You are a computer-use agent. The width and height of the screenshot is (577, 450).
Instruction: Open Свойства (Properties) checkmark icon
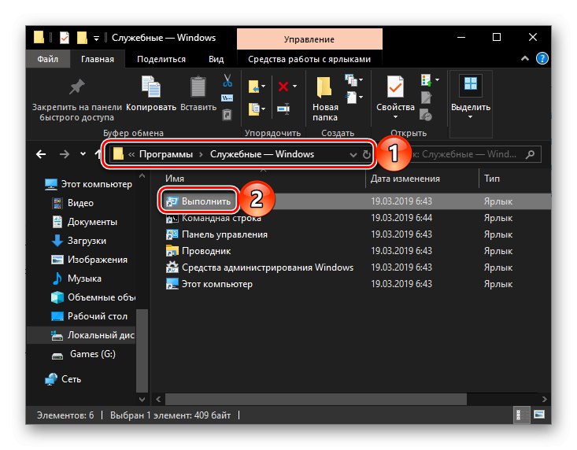pyautogui.click(x=395, y=87)
